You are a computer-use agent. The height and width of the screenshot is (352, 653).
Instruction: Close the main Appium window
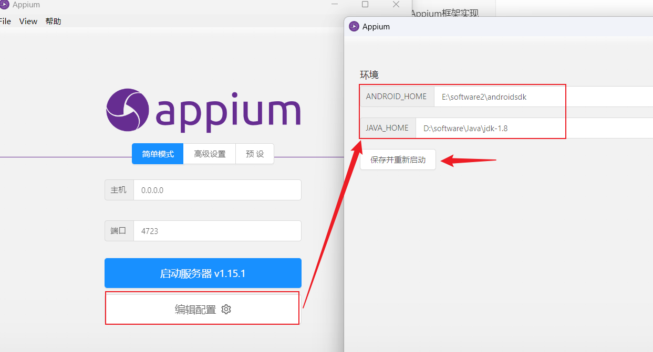click(396, 4)
